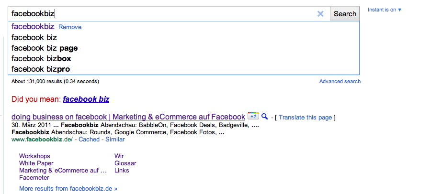Open the Cached version link
The image size is (431, 194).
pos(89,140)
